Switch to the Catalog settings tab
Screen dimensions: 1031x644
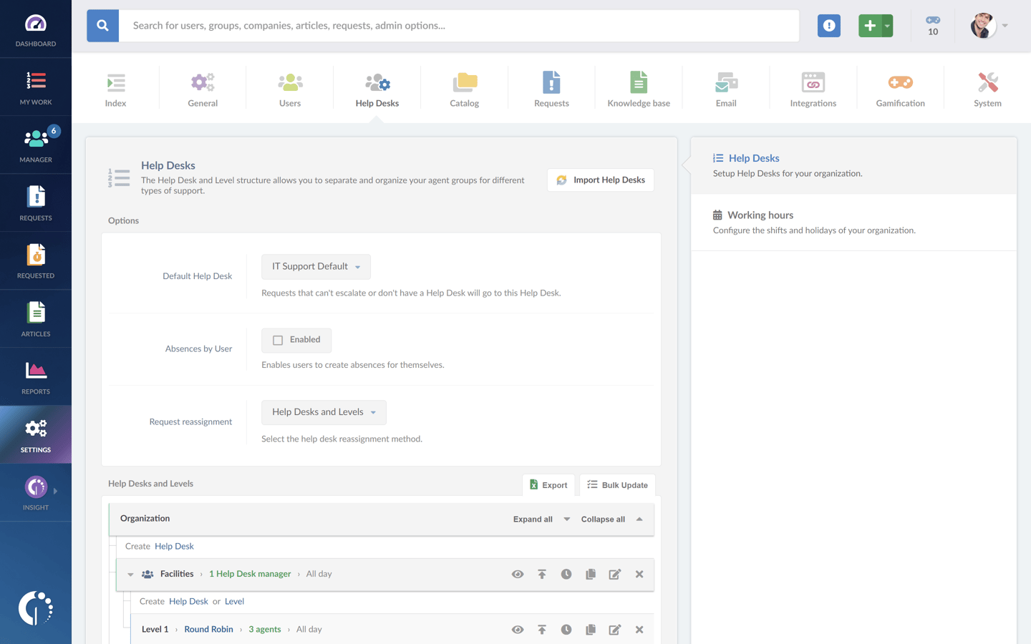[x=464, y=87]
